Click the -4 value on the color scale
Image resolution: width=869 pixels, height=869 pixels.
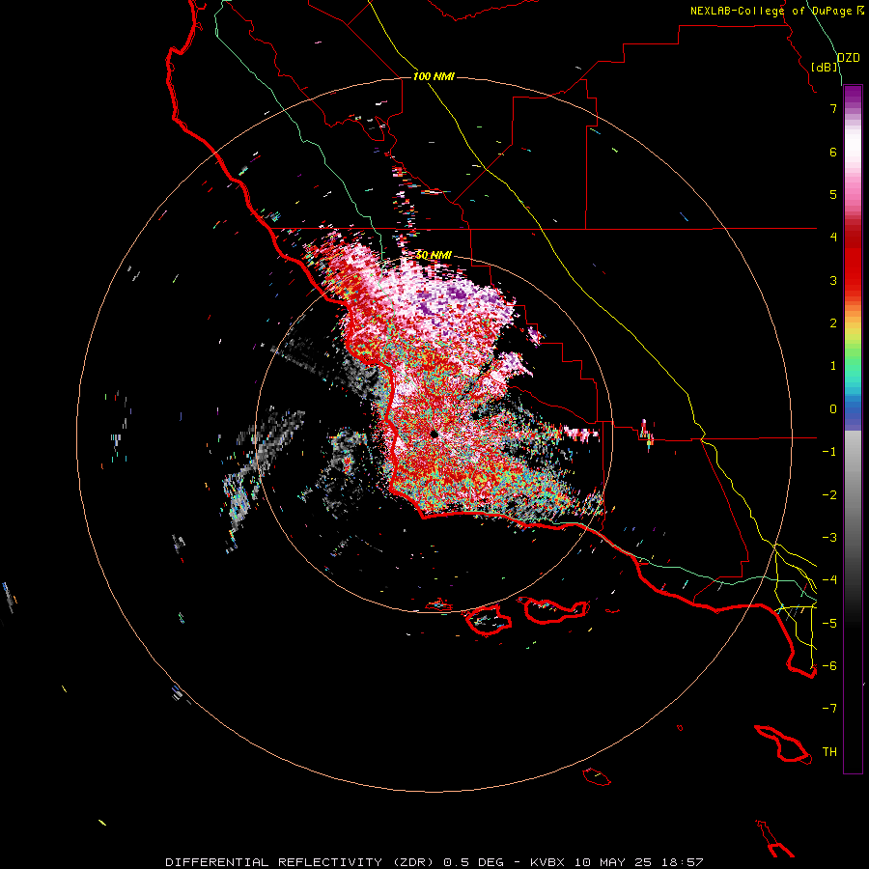829,580
